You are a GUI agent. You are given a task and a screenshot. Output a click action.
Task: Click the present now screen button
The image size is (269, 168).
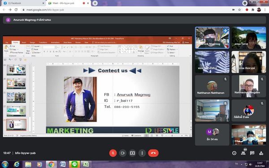[132, 153]
